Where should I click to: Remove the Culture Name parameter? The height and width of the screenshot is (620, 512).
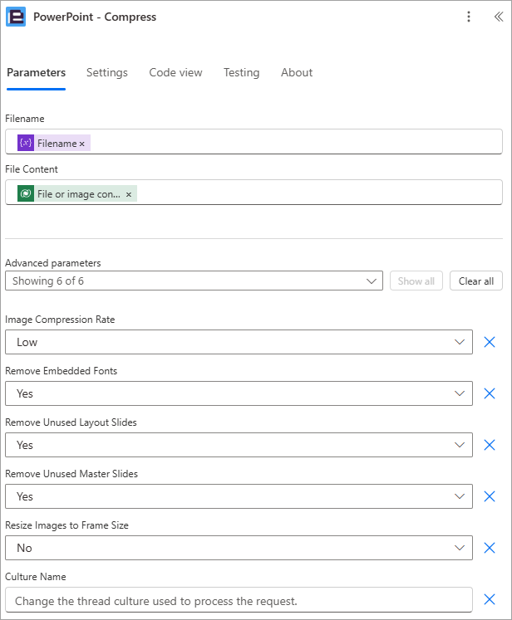tap(490, 599)
